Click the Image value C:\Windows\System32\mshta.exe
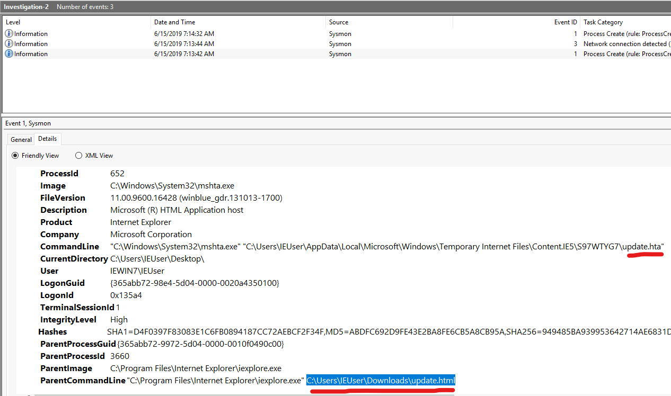The width and height of the screenshot is (671, 396). (x=172, y=186)
